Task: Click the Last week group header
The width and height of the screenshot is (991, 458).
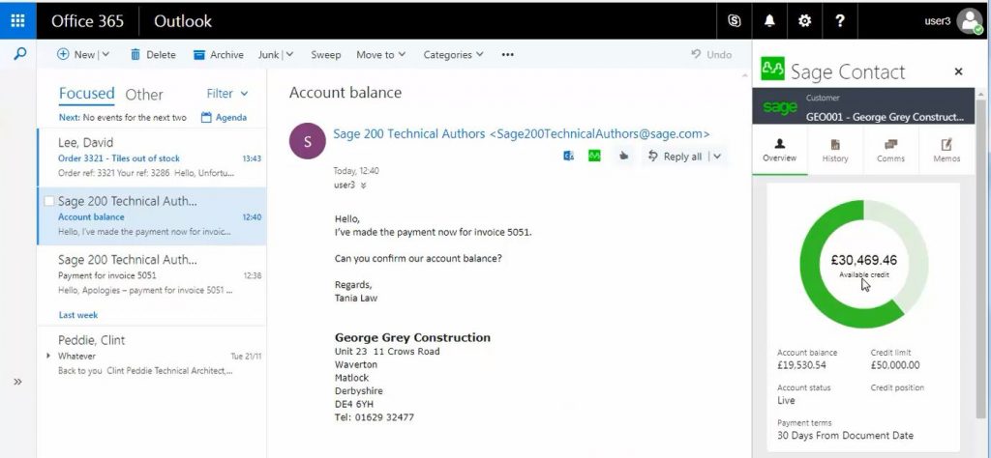Action: pyautogui.click(x=78, y=315)
